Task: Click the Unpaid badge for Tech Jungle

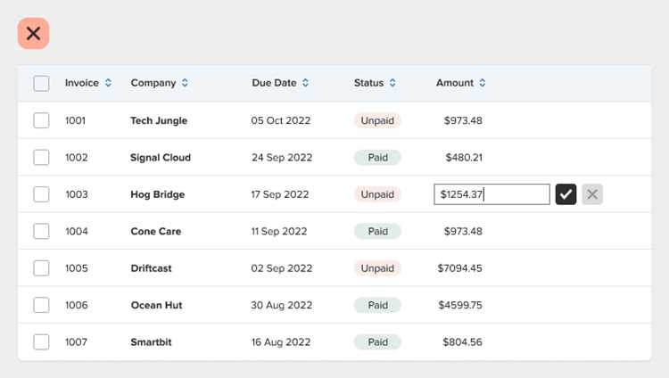Action: pos(377,120)
